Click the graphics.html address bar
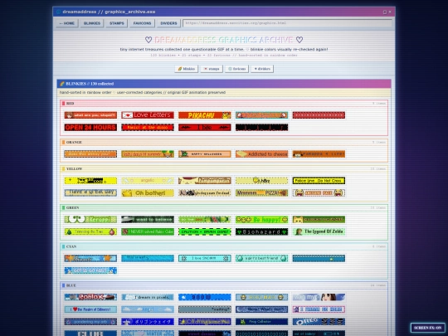 click(287, 23)
